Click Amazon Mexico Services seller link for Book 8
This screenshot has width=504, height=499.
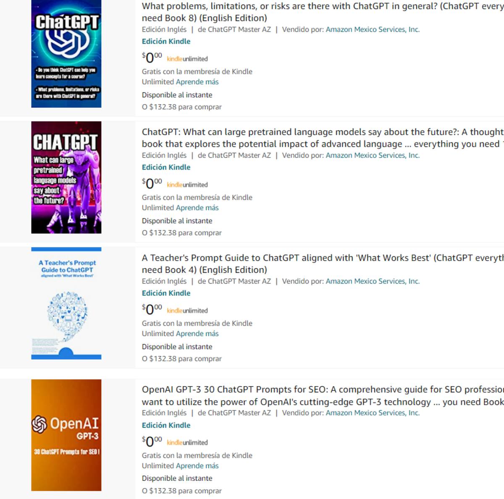click(373, 29)
